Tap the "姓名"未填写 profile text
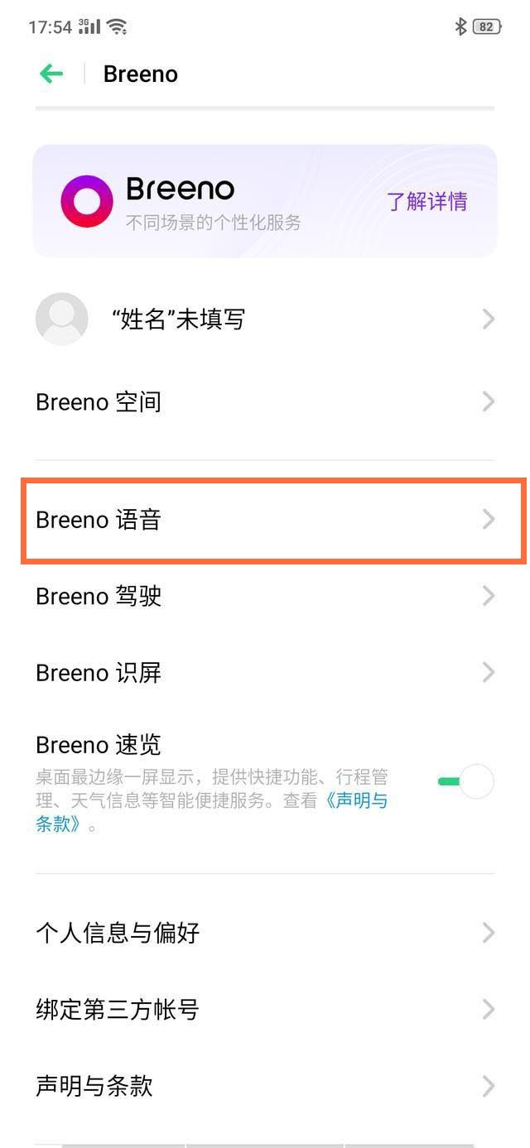530x1148 pixels. 178,319
